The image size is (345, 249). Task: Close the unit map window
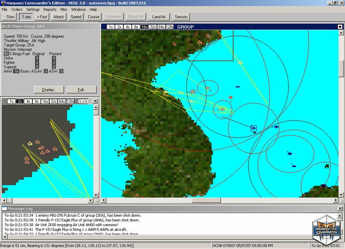[95, 101]
